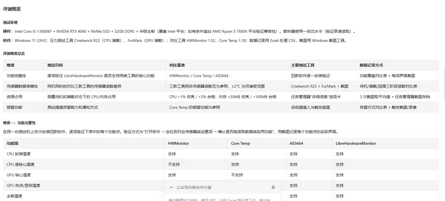Image resolution: width=445 pixels, height=201 pixels.
Task: Click the cell mentioning ±2°C 为可接受范围
Action: click(217, 86)
